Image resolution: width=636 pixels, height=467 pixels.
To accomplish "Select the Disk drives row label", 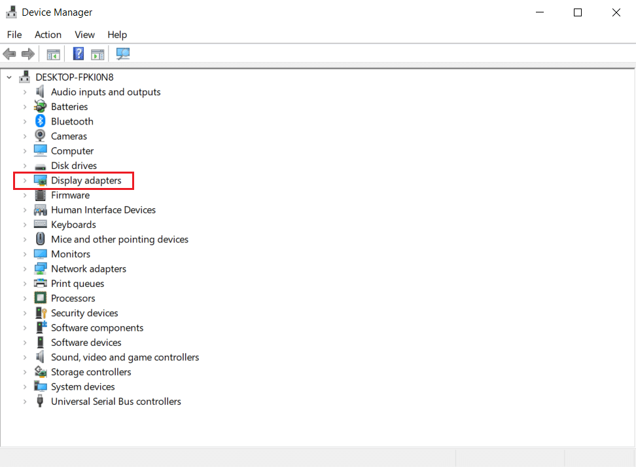I will click(x=74, y=166).
